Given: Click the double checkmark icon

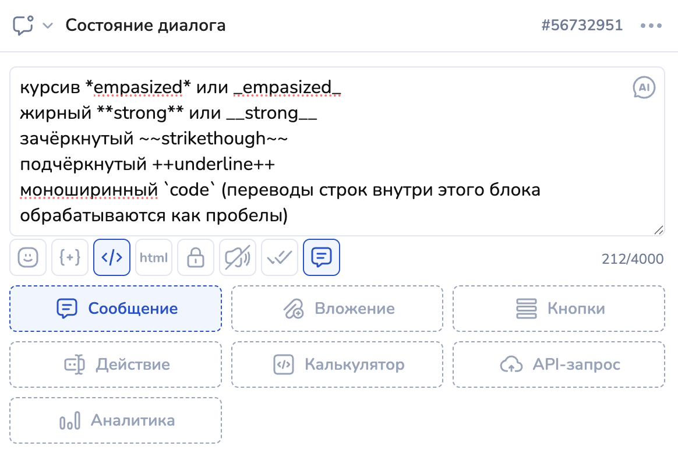Looking at the screenshot, I should [x=280, y=257].
